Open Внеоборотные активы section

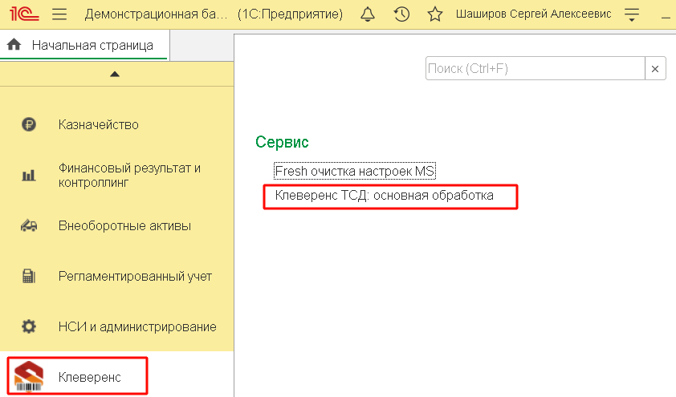[124, 225]
